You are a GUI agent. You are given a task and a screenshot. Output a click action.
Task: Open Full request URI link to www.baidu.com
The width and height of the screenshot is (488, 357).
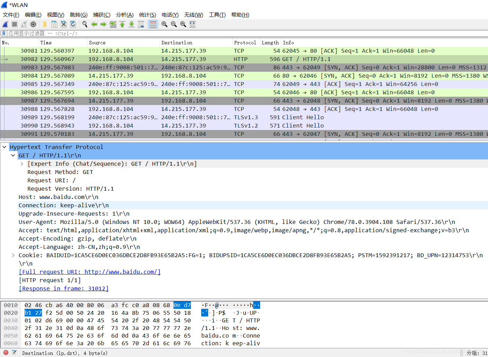click(x=90, y=272)
